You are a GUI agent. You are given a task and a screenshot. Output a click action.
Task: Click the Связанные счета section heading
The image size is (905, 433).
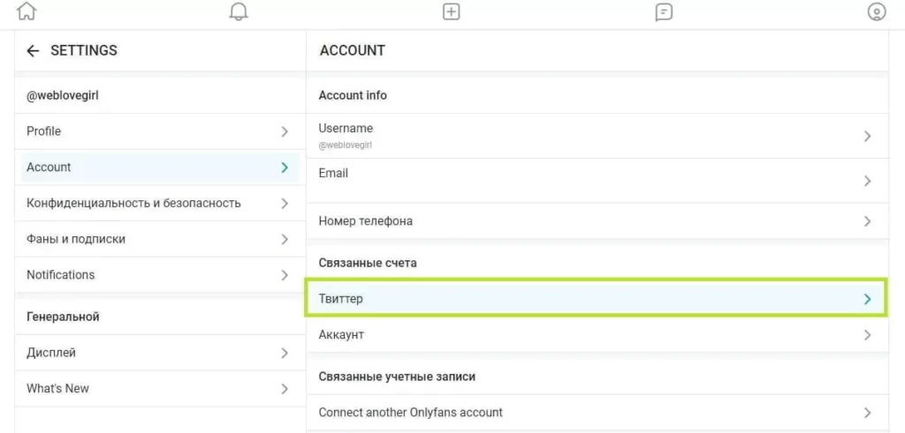(368, 263)
